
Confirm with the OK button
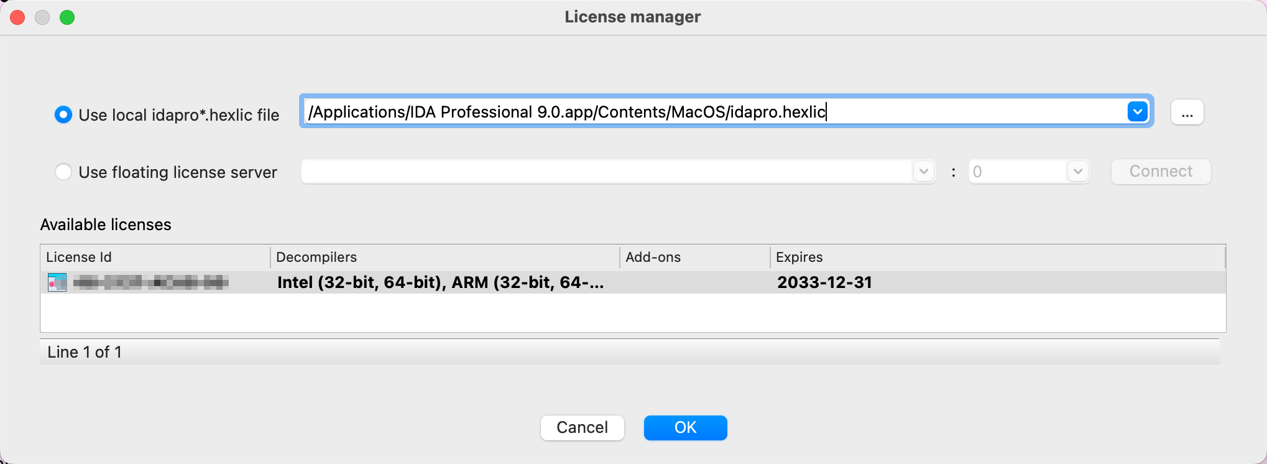click(x=686, y=428)
